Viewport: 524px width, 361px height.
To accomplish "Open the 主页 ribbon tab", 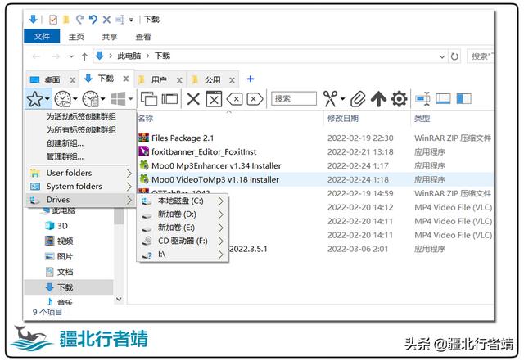I will click(x=76, y=37).
